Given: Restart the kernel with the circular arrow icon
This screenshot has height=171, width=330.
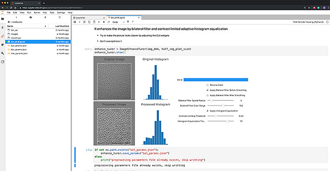Looking at the screenshot, I should coord(109,22).
